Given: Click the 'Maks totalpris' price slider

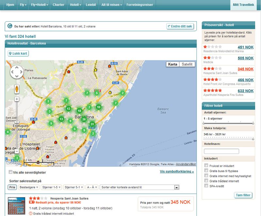Looking at the screenshot, I should coord(228,139).
